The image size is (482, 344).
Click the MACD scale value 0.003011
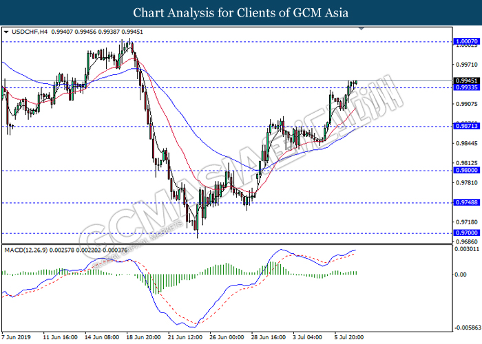(x=467, y=249)
